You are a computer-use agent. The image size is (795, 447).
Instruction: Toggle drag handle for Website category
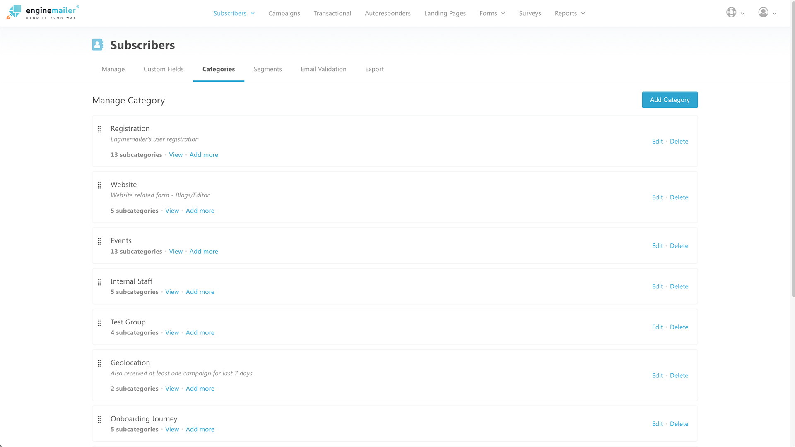(99, 185)
